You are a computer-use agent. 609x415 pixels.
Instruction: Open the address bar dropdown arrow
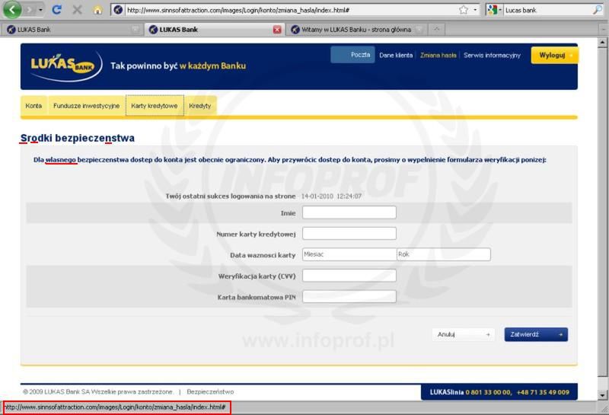click(x=475, y=10)
